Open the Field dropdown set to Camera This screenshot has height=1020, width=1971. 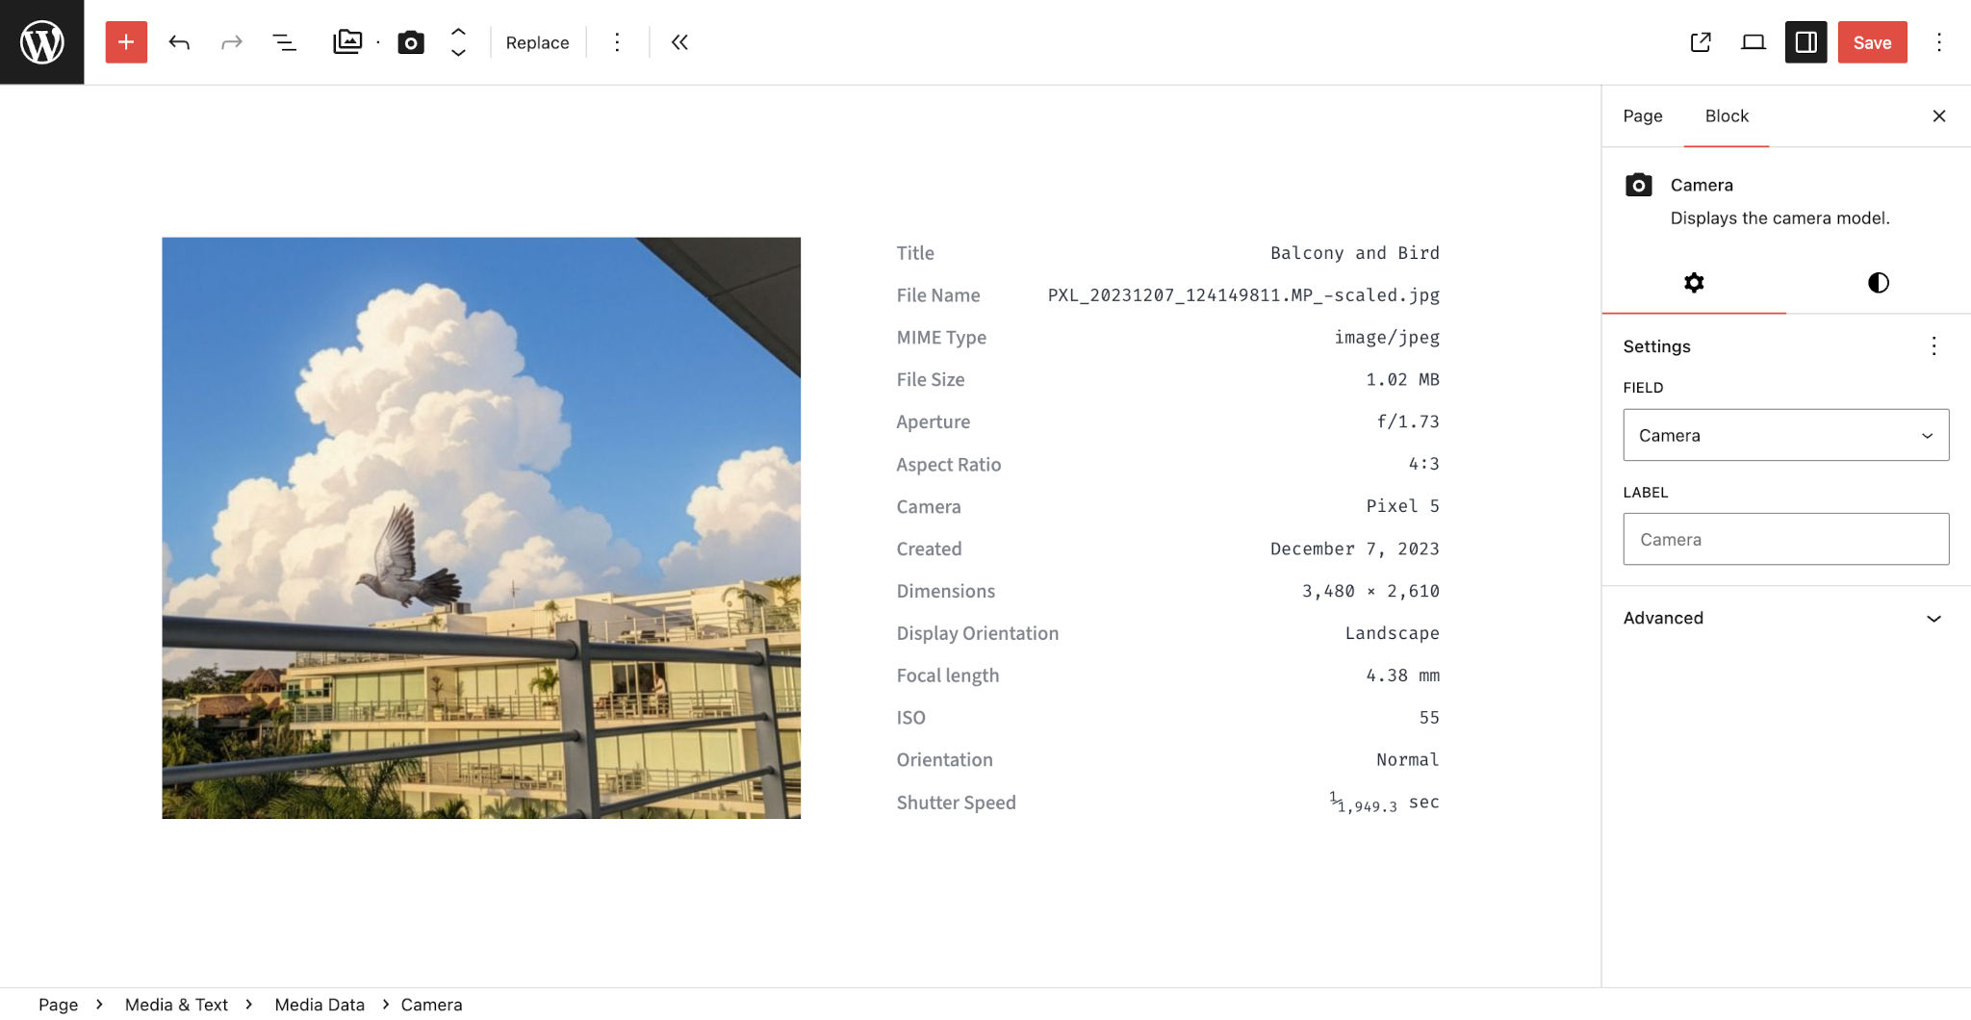1786,435
